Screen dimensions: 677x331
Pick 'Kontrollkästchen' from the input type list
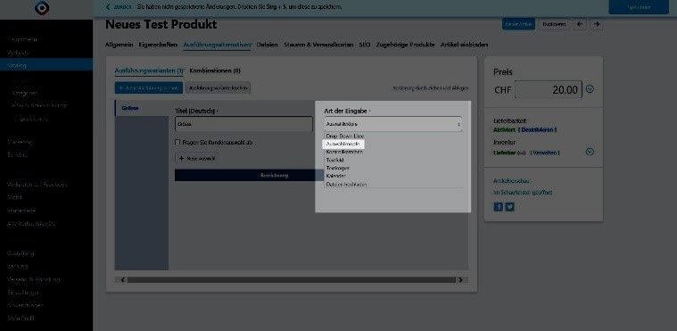pos(344,152)
